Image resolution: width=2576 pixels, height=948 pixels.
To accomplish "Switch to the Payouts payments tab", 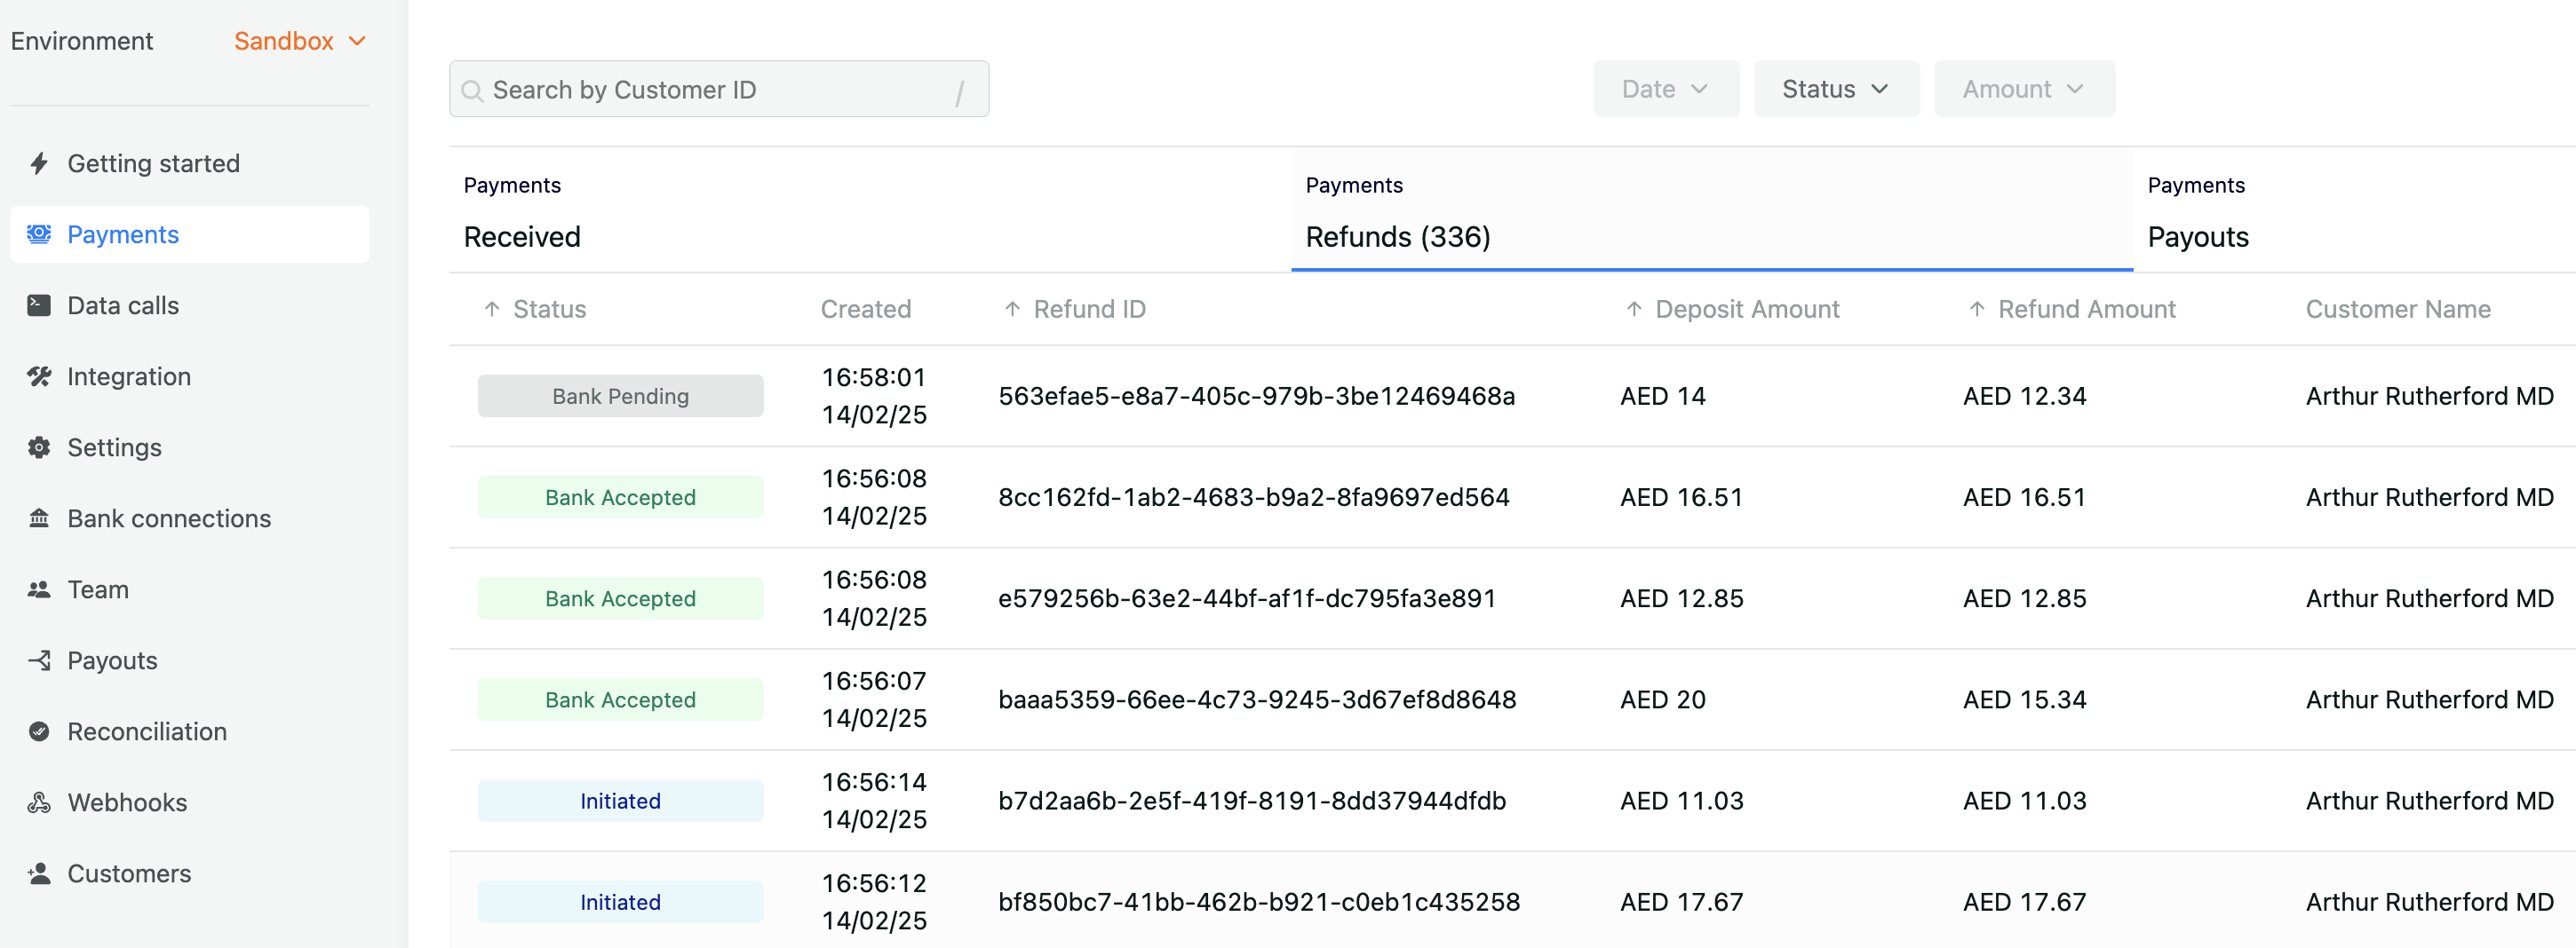I will click(2354, 210).
